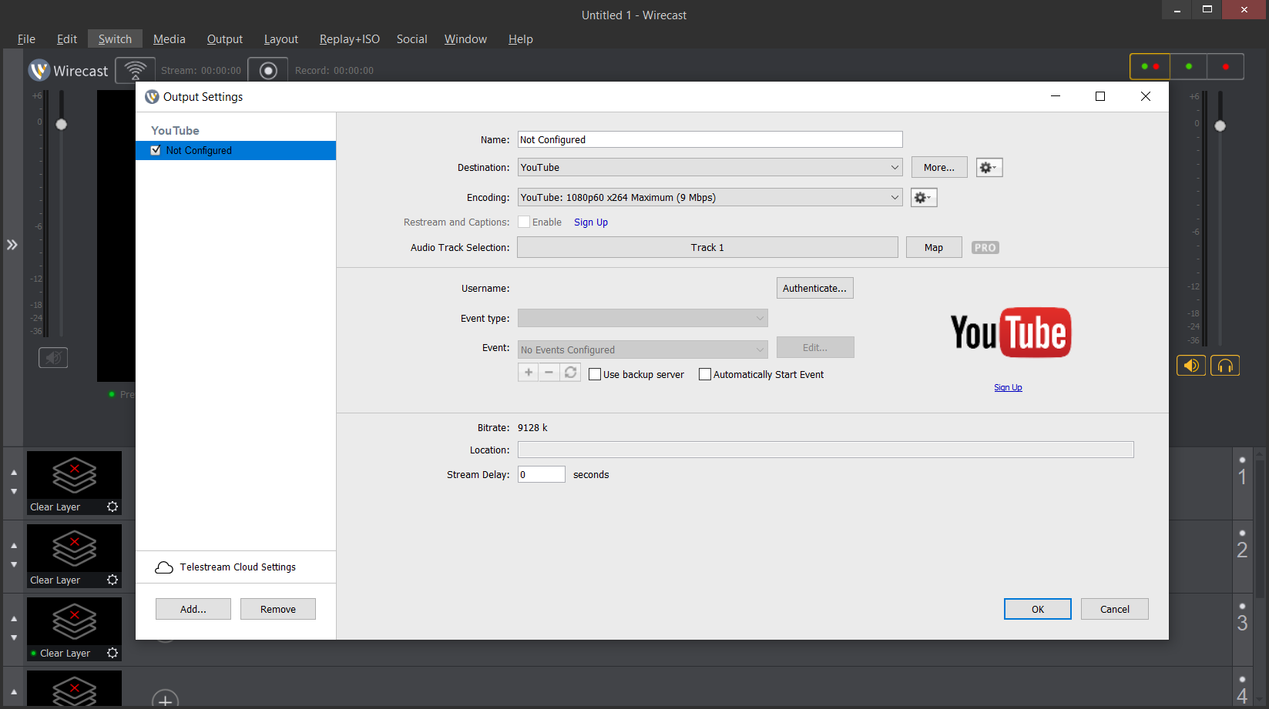Image resolution: width=1269 pixels, height=709 pixels.
Task: Select the single red dot layout button
Action: click(x=1226, y=66)
